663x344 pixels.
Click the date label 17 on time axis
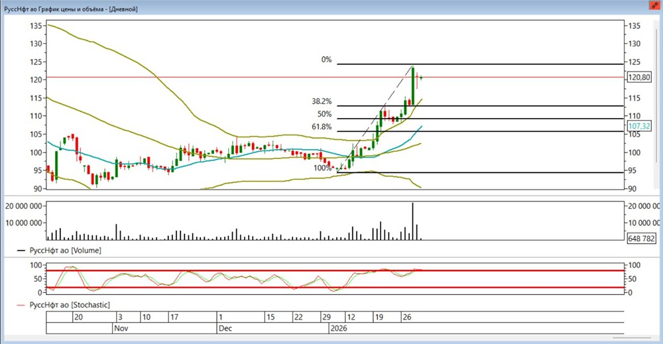[x=174, y=317]
